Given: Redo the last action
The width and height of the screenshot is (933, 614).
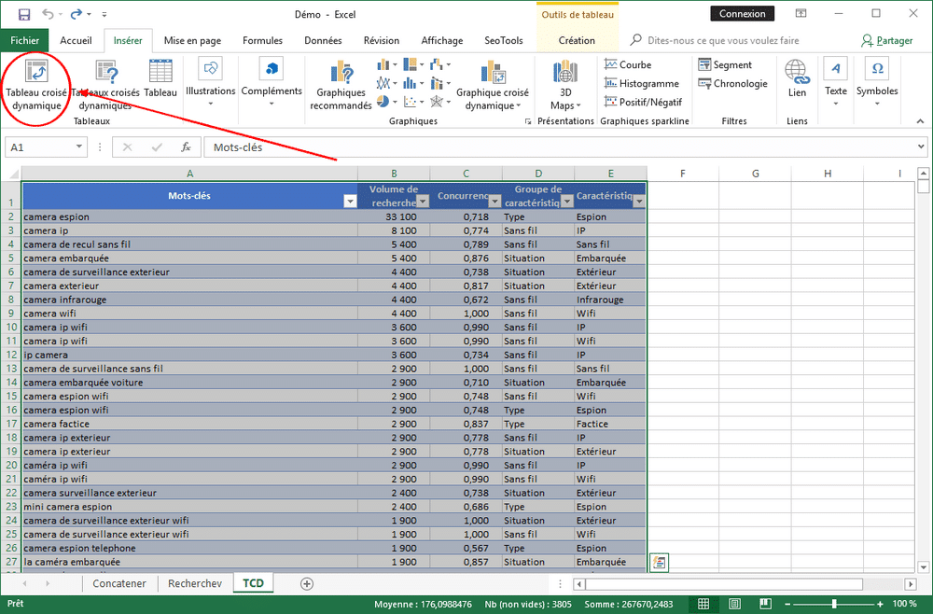Looking at the screenshot, I should click(77, 14).
